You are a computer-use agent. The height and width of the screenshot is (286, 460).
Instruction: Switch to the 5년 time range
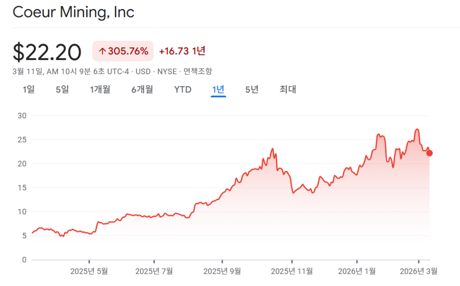(x=252, y=89)
